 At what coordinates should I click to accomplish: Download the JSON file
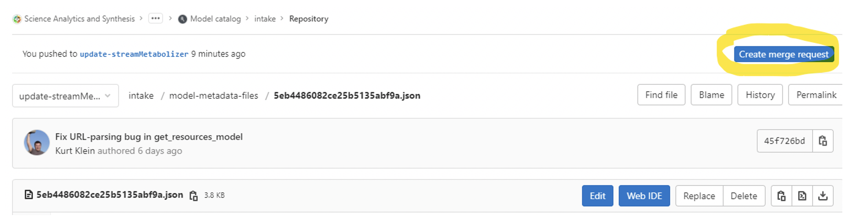click(x=823, y=196)
